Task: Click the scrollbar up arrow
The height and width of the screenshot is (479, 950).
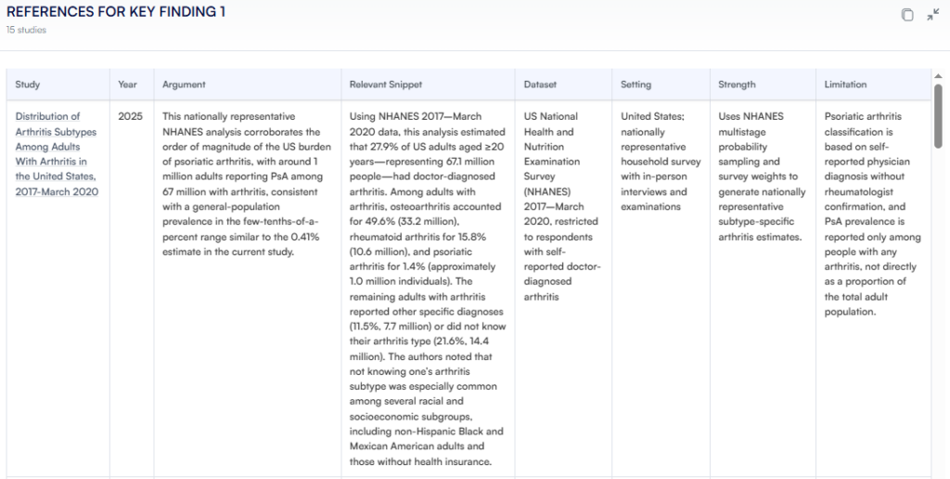Action: tap(939, 75)
